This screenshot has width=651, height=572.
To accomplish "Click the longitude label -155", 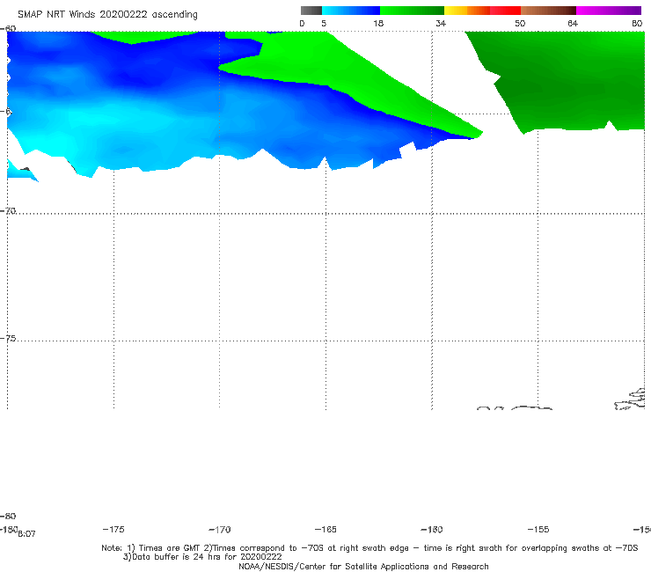I will [538, 530].
